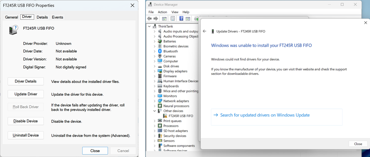Click the Uninstall Device button
This screenshot has height=157, width=370.
(x=26, y=135)
